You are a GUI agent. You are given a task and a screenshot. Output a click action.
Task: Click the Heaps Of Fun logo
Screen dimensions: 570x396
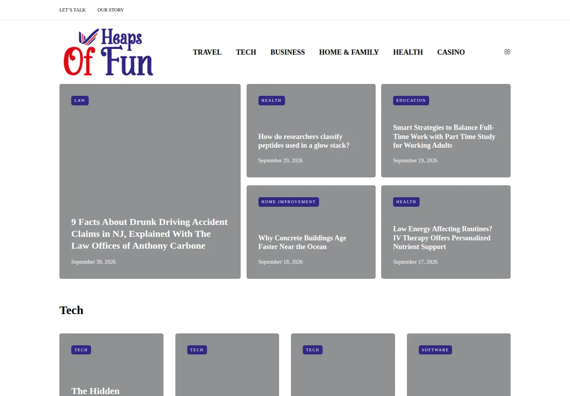(108, 52)
